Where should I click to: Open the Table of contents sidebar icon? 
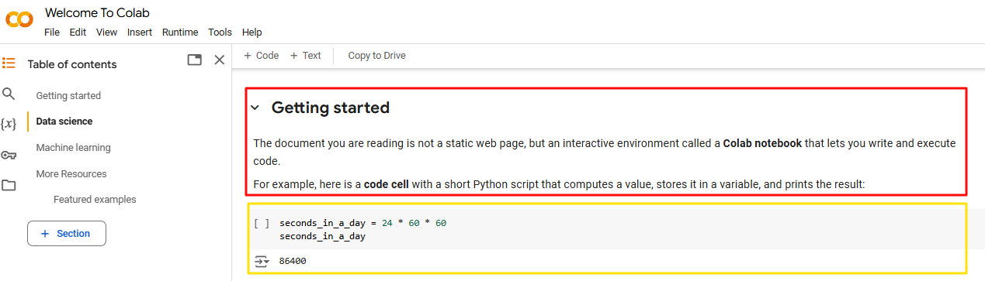pos(9,63)
